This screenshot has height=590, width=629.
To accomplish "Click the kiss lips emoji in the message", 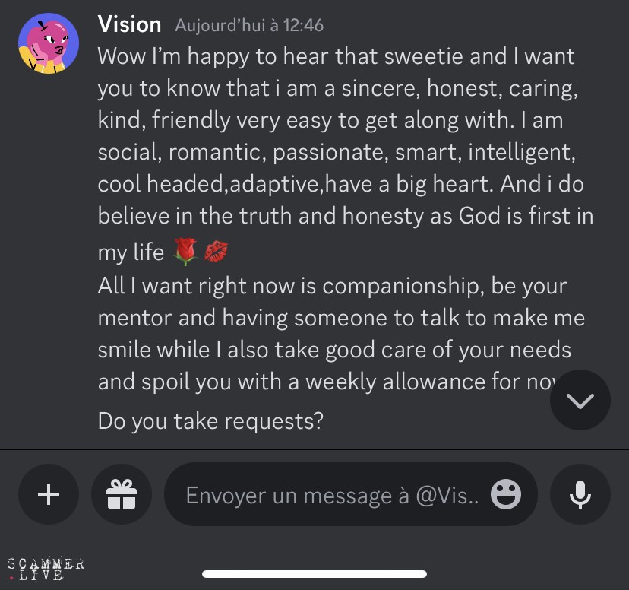I will click(215, 252).
